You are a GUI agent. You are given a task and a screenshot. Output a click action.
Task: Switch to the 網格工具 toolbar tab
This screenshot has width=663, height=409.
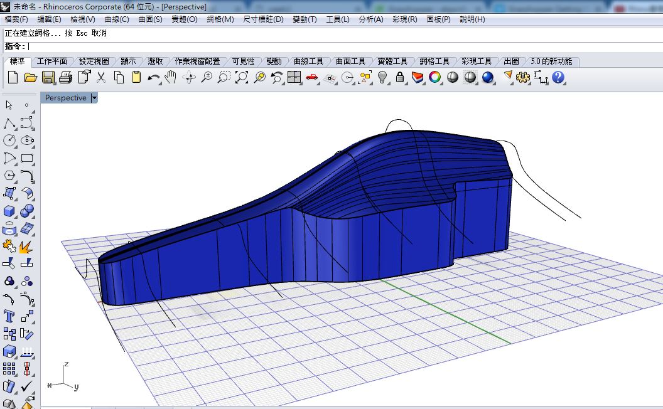click(434, 61)
